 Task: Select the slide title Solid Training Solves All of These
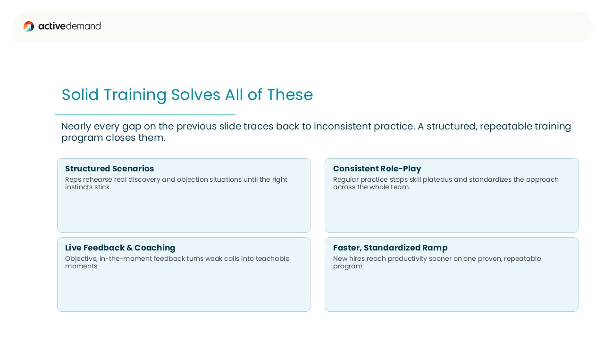tap(187, 95)
